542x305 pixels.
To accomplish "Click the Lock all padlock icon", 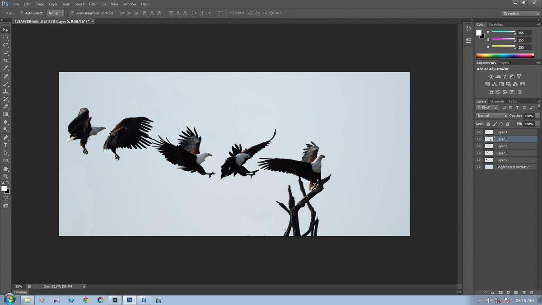I will pos(507,124).
